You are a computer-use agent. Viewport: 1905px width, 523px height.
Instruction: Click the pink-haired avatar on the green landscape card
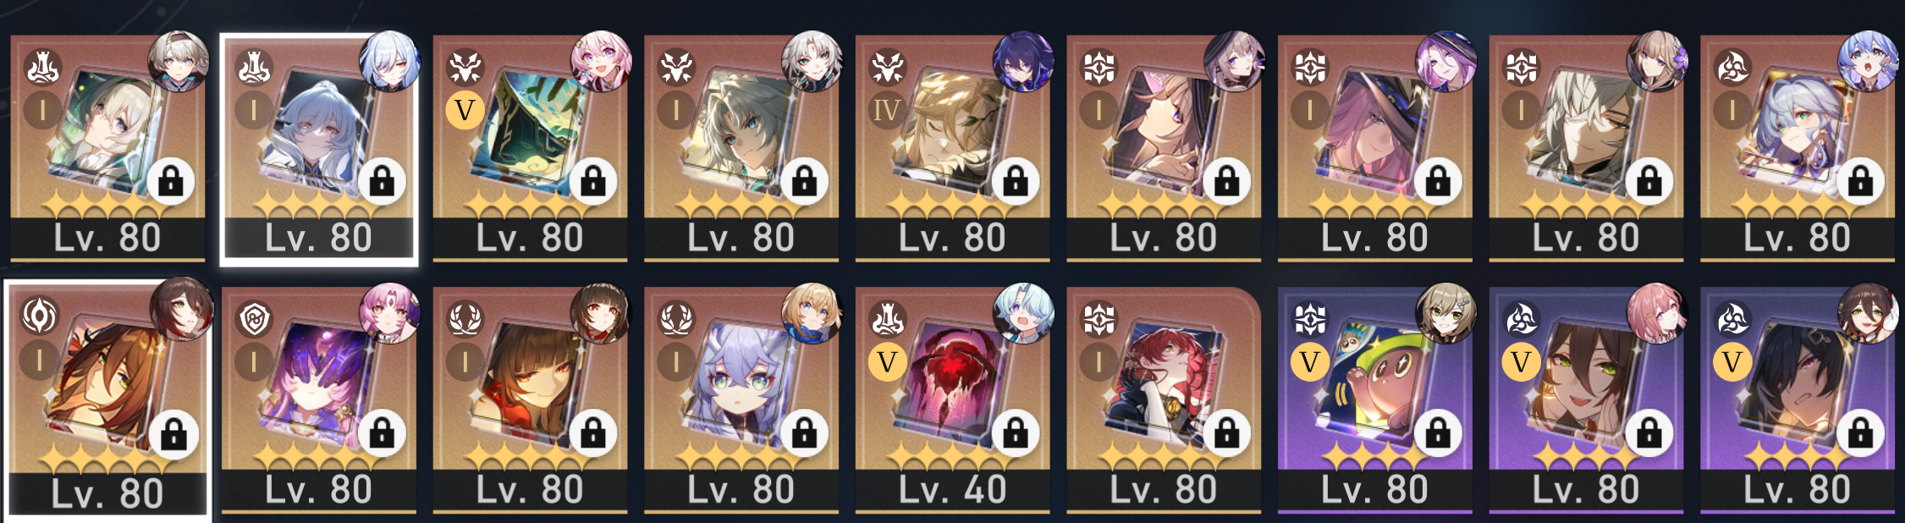(601, 61)
